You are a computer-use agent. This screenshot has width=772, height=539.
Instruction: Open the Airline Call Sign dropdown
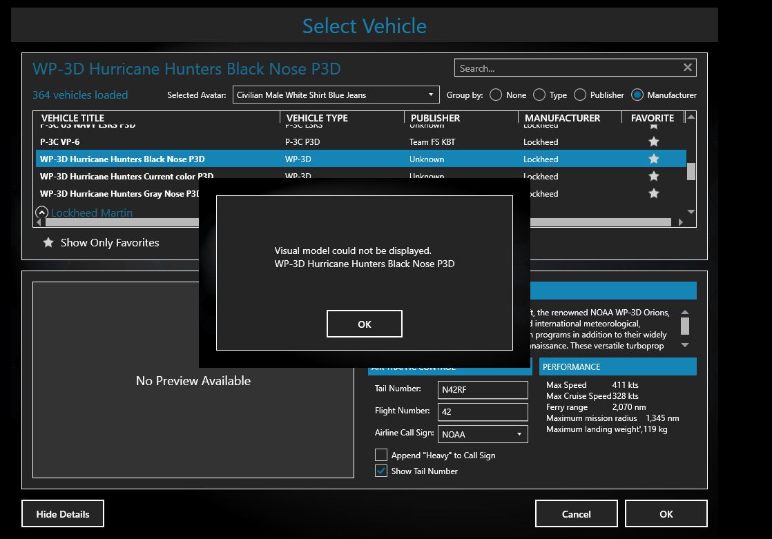(x=483, y=434)
